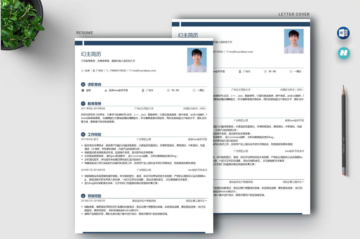Click me@huanzhucv.com on RESUME page

click(x=144, y=71)
